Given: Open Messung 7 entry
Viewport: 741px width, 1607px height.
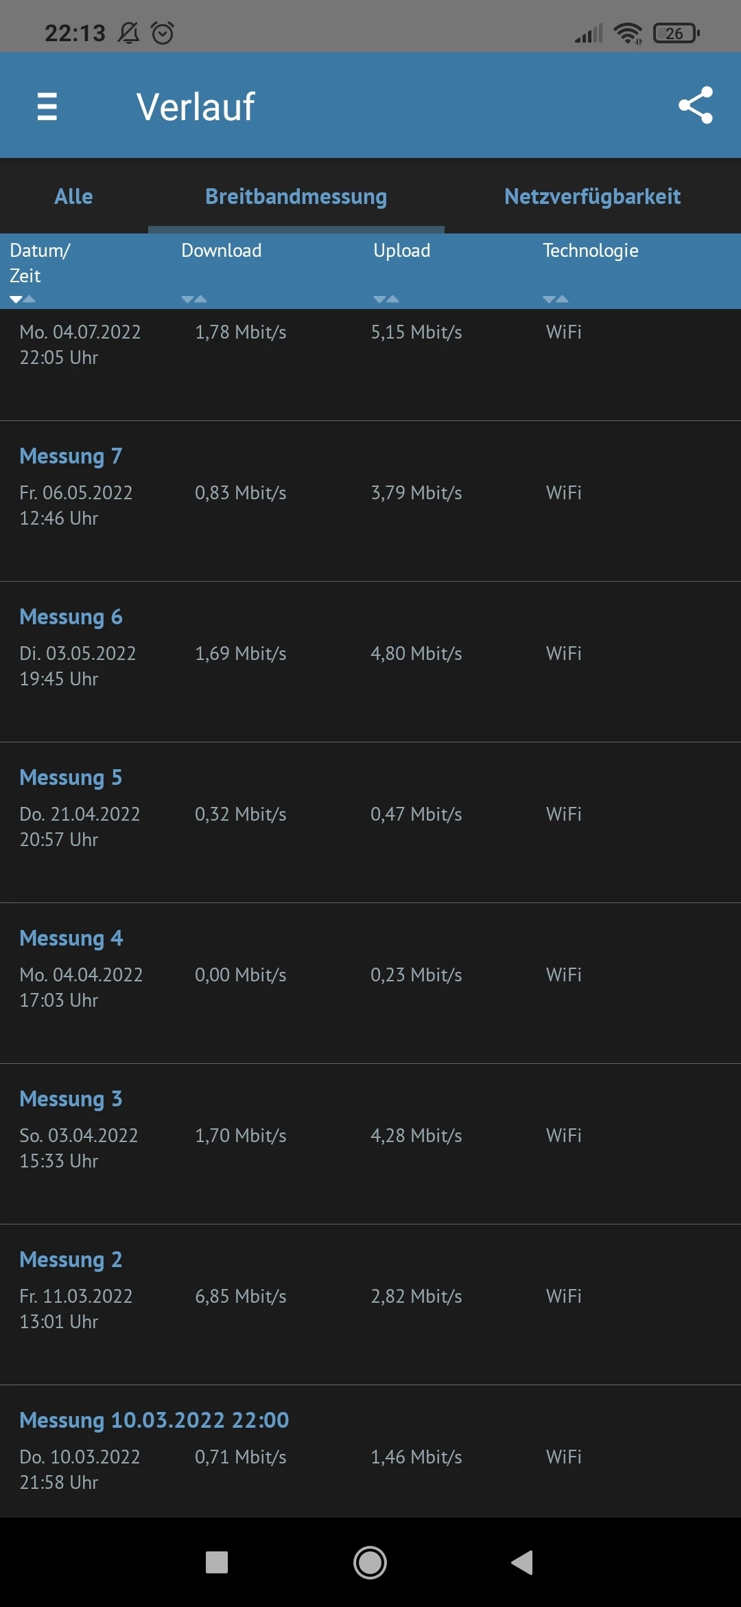Looking at the screenshot, I should (71, 456).
